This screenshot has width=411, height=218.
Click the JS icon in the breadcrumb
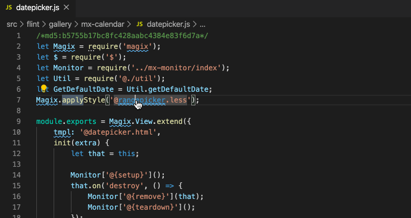(140, 24)
